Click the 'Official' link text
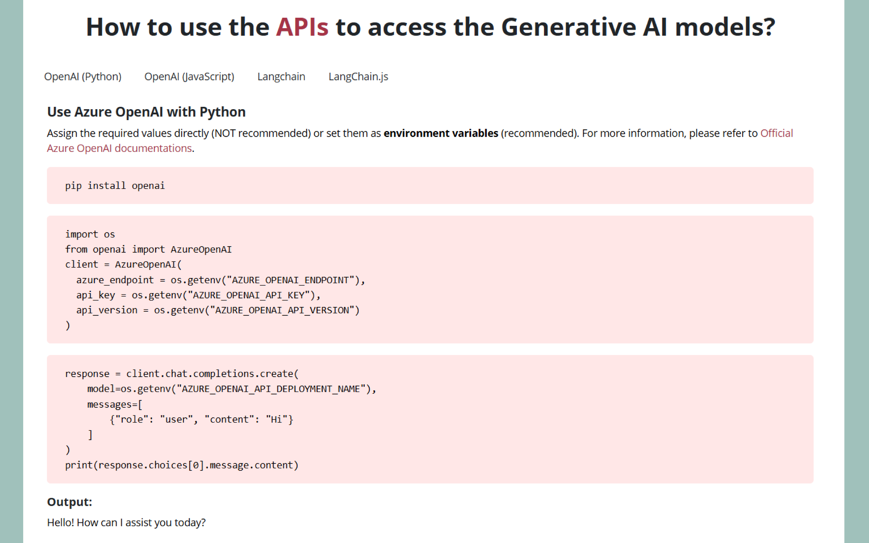 tap(776, 133)
